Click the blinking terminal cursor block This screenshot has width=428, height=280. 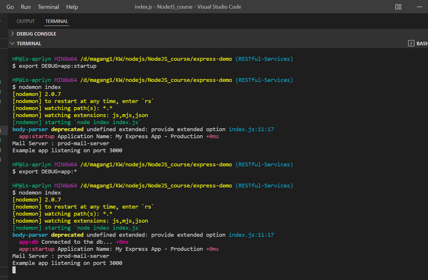[x=13, y=270]
